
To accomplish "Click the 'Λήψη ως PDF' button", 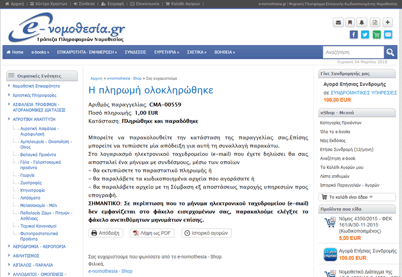I will click(152, 233).
